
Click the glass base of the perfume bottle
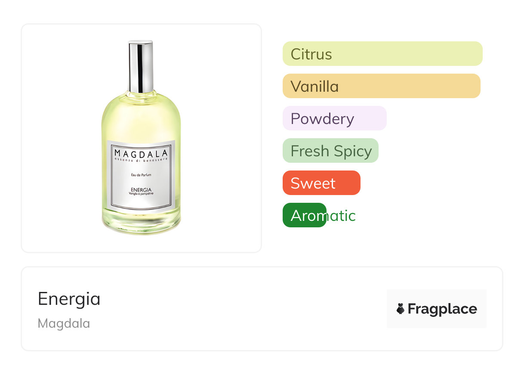pos(141,224)
